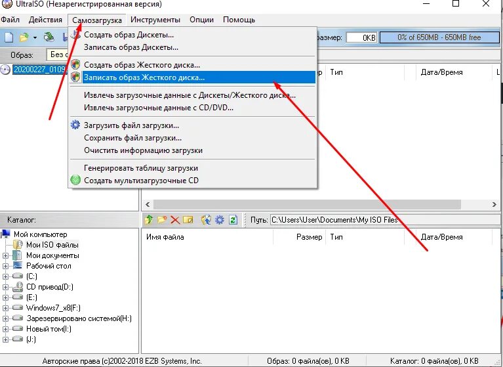The height and width of the screenshot is (367, 503).
Task: Choose Сохранить файл загрузки
Action: click(x=192, y=138)
